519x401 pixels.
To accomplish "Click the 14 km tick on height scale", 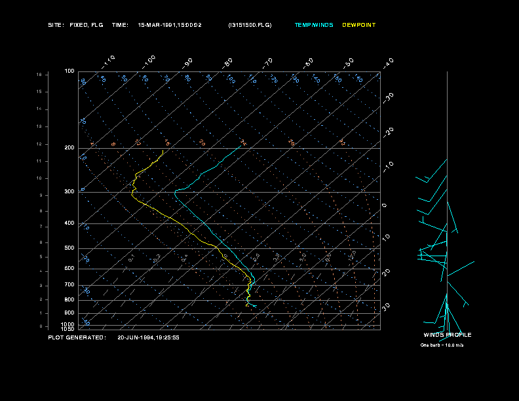I will pos(39,109).
